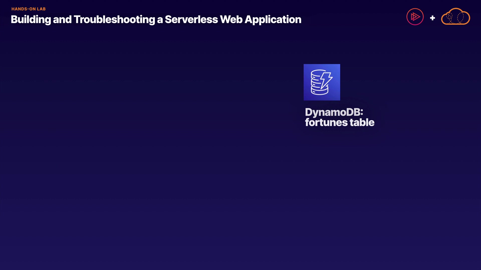Click the orange A Cloud Guru cloud logo
The height and width of the screenshot is (270, 481).
(x=455, y=16)
